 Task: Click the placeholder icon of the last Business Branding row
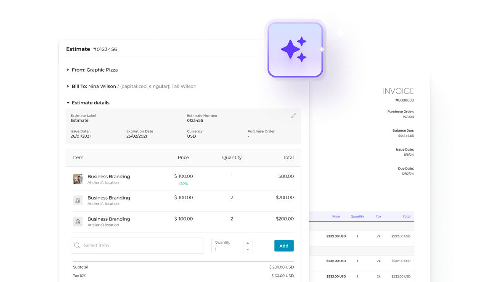[x=78, y=221]
